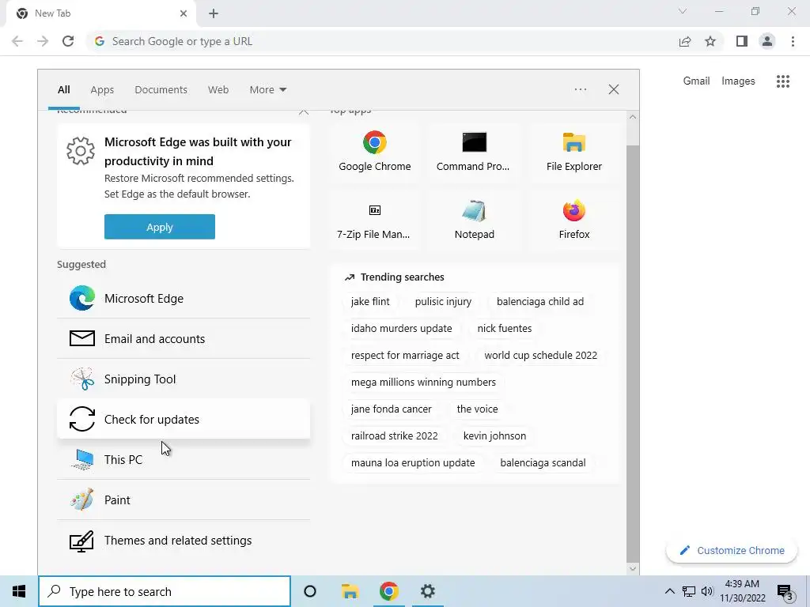Image resolution: width=810 pixels, height=607 pixels.
Task: Click Customize Chrome button
Action: (x=732, y=550)
